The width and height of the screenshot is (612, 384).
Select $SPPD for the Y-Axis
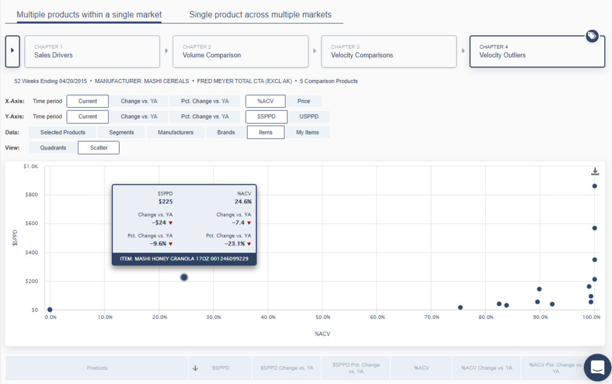(x=266, y=117)
